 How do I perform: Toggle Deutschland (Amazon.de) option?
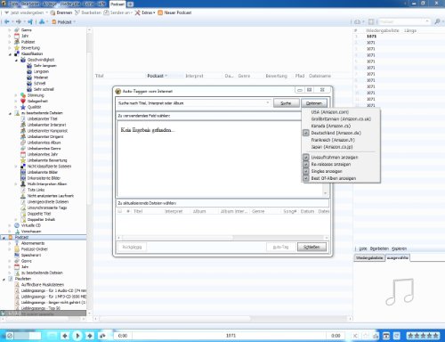click(336, 133)
